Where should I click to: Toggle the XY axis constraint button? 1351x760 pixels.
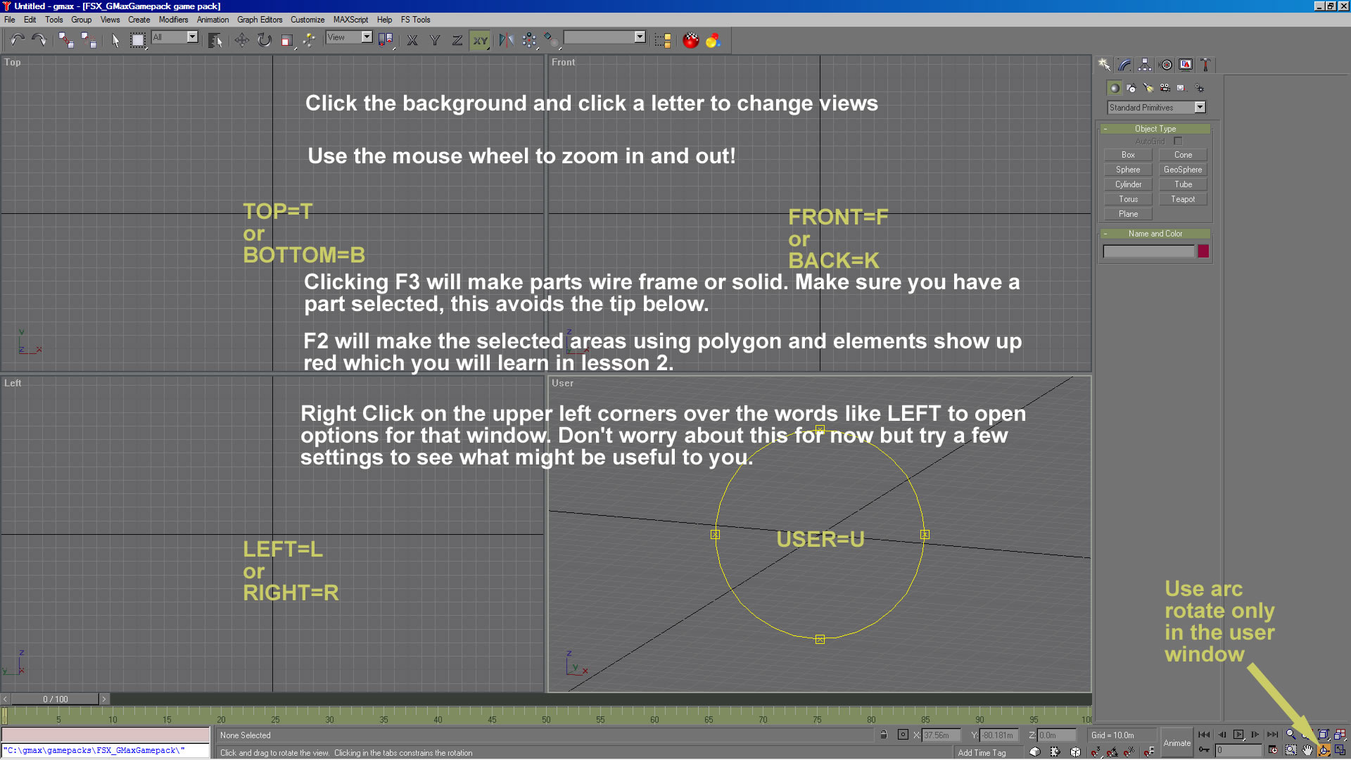480,40
